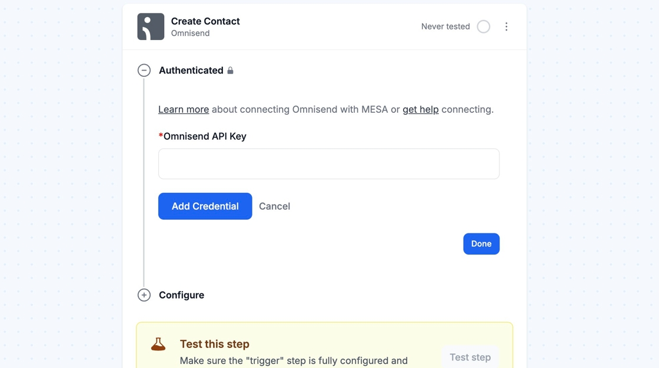The image size is (659, 368).
Task: Click the Create Contact step title
Action: 205,21
